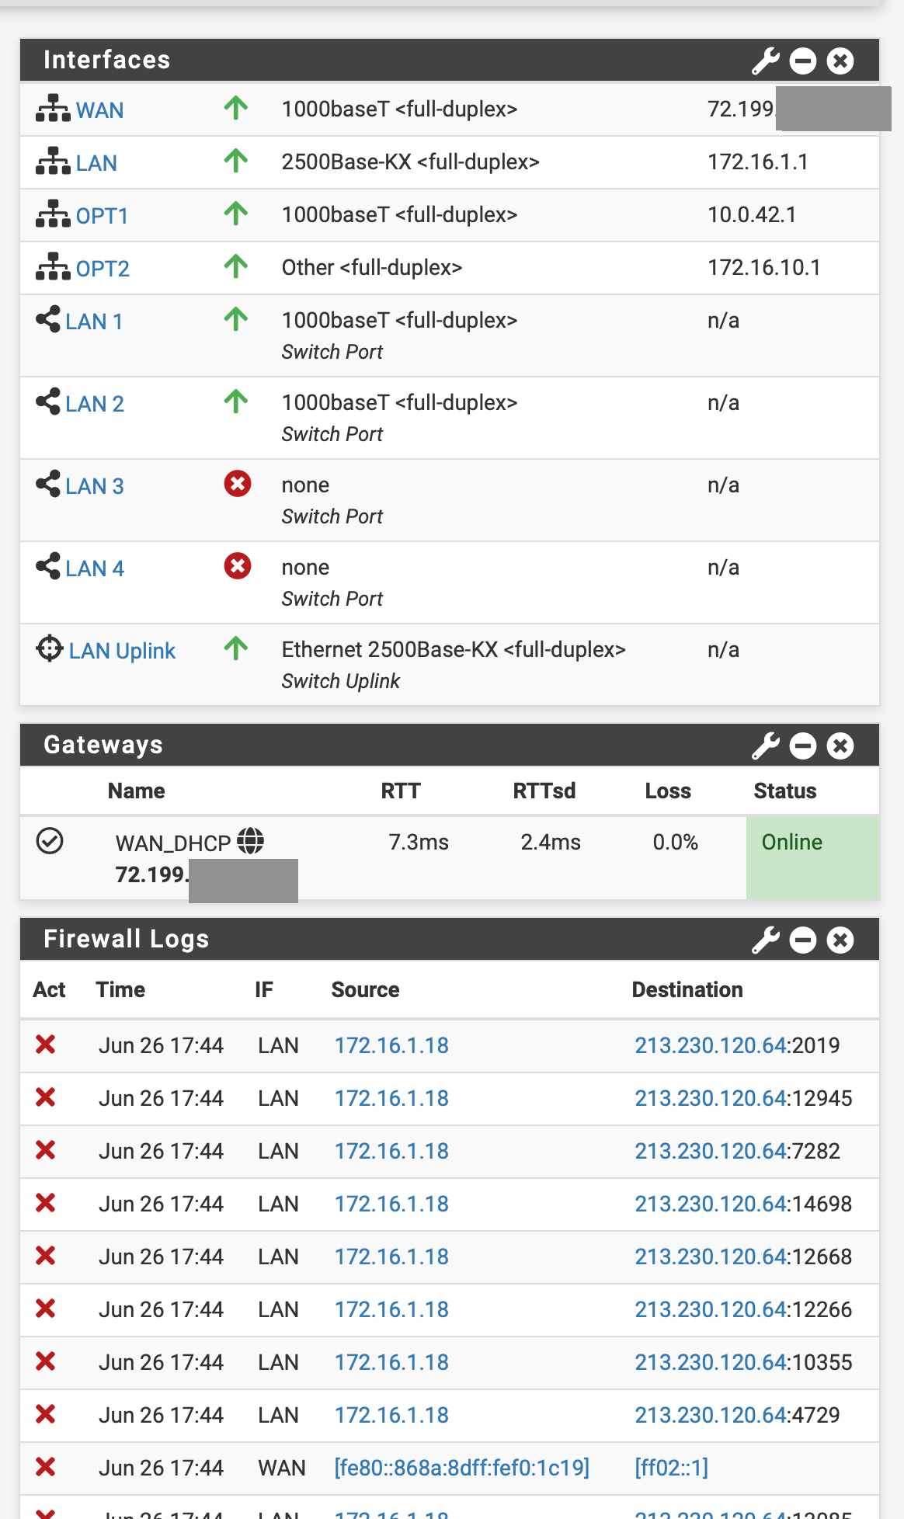904x1519 pixels.
Task: Click the 2.4ms RTTsd value
Action: point(551,842)
